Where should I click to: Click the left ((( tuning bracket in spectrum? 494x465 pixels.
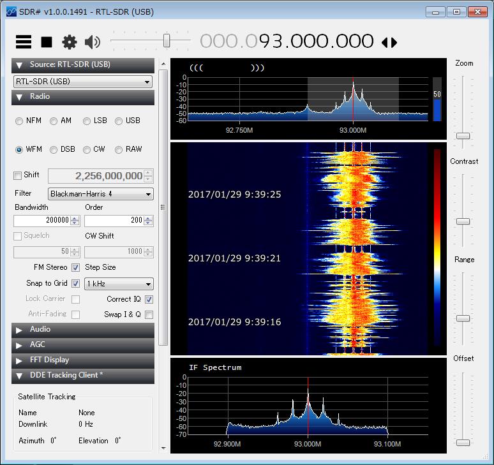click(x=197, y=68)
